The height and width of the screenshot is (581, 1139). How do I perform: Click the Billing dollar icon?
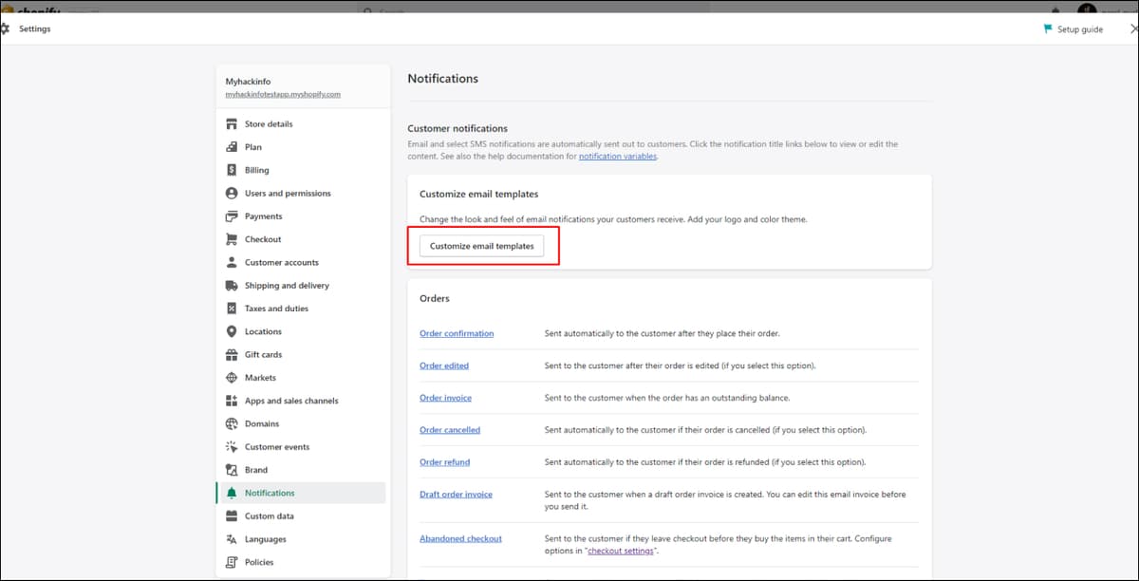(231, 170)
